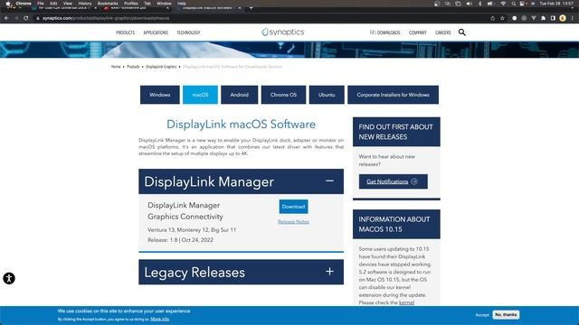Image resolution: width=579 pixels, height=325 pixels.
Task: Click the site lock icon in address bar
Action: pyautogui.click(x=38, y=18)
